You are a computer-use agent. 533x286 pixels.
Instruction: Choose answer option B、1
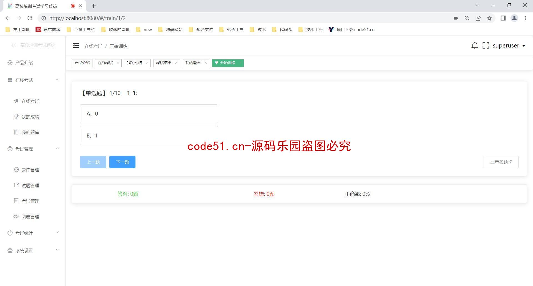tap(149, 136)
